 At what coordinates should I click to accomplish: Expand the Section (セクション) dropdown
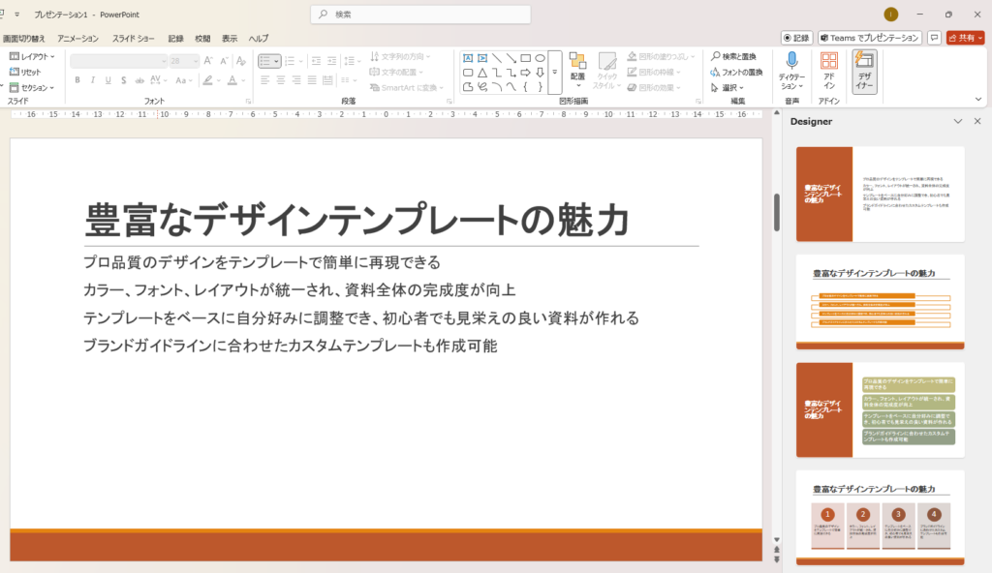(35, 87)
